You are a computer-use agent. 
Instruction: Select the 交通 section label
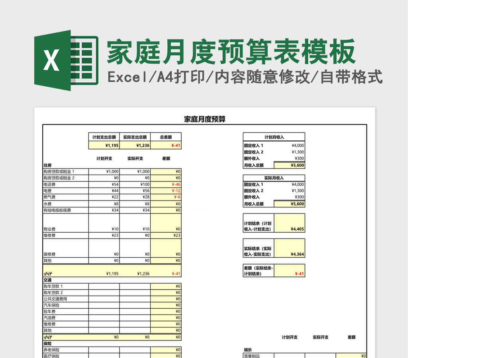pyautogui.click(x=47, y=280)
